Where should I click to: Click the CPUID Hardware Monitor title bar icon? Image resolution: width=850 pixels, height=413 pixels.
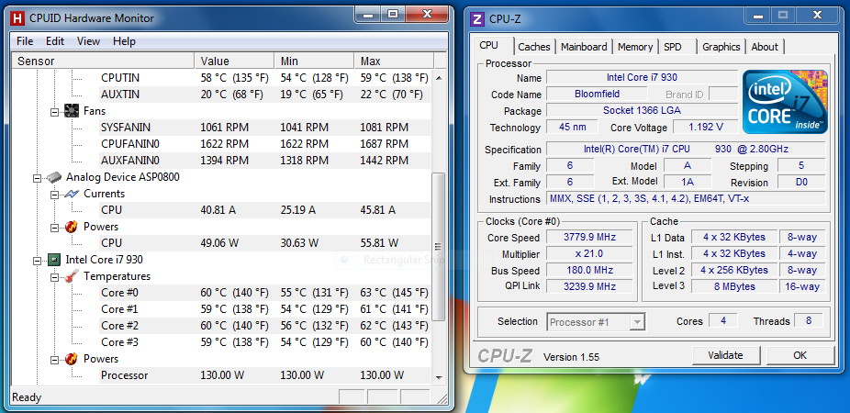coord(17,17)
